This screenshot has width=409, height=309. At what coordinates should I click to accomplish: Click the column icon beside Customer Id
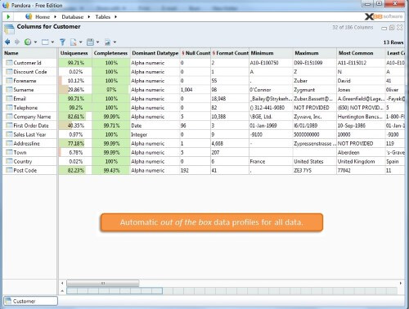[9, 63]
